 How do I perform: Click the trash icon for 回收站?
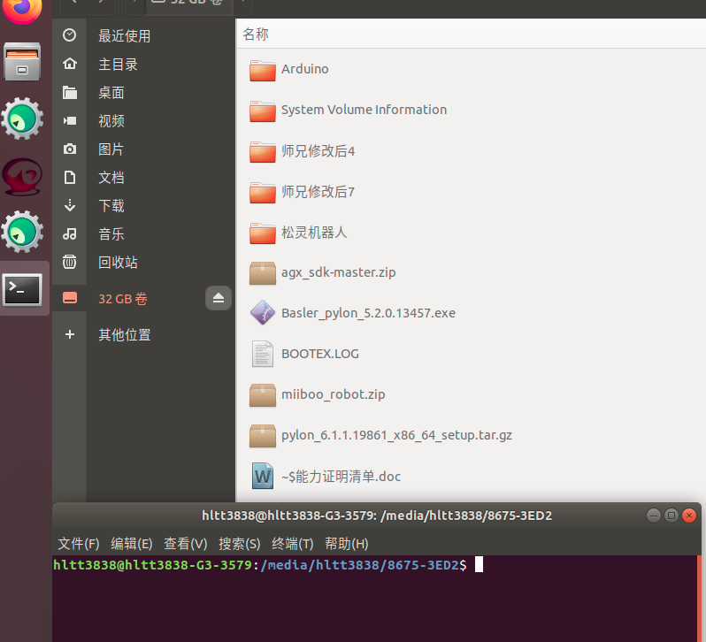tap(69, 262)
